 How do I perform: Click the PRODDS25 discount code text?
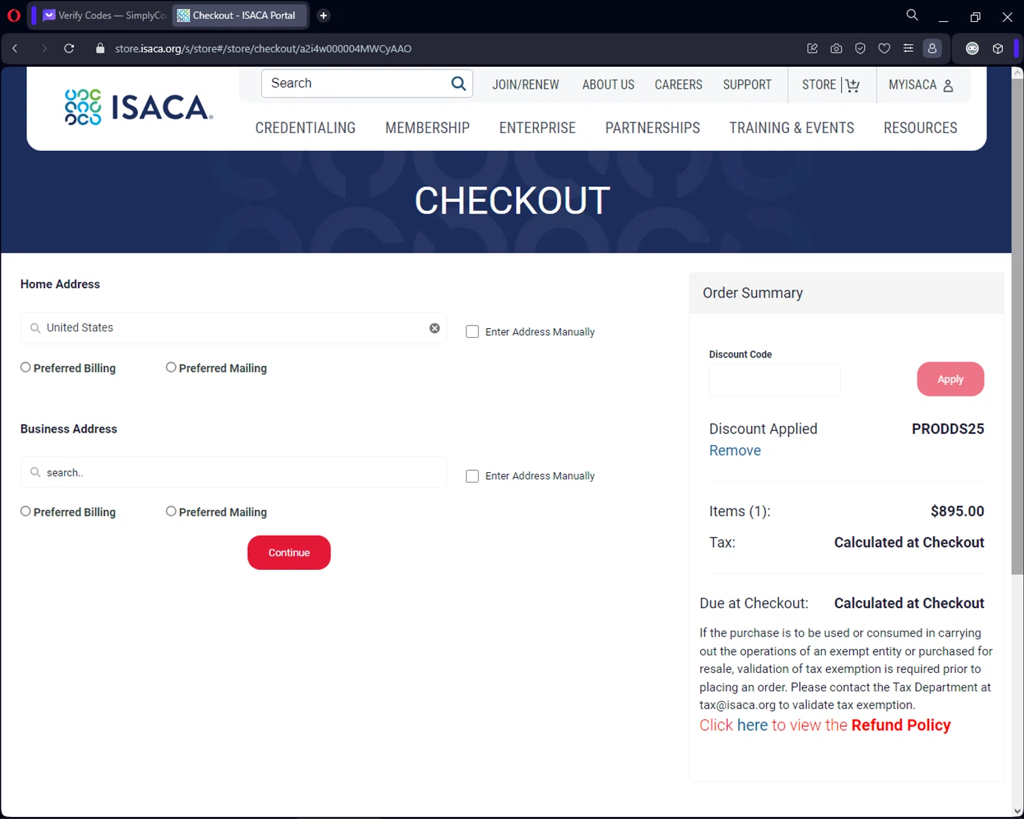point(948,429)
